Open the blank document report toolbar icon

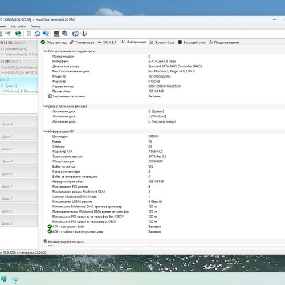coord(29,34)
